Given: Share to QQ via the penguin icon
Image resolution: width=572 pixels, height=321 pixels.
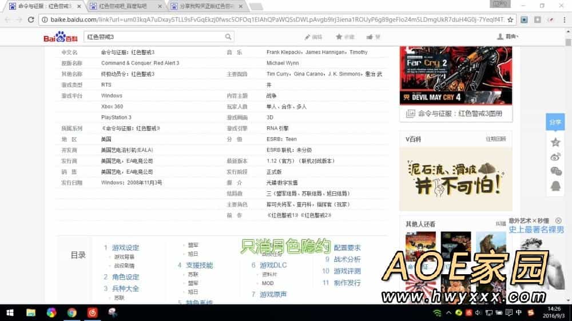Looking at the screenshot, I should tap(555, 186).
